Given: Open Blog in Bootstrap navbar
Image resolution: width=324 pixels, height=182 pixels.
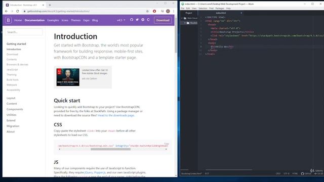Looking at the screenshot, I should (95, 20).
